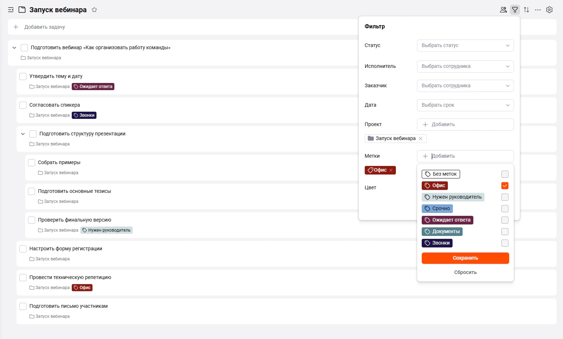Select the Без меток option
This screenshot has height=339, width=563.
[x=441, y=174]
